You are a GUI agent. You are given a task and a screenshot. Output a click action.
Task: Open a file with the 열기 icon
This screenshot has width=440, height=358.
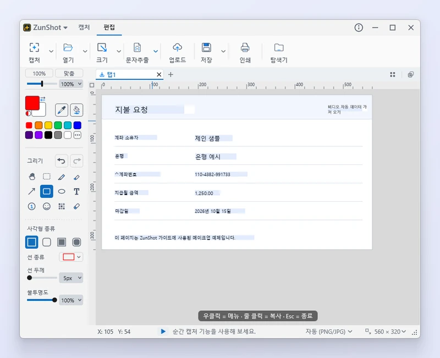[68, 48]
